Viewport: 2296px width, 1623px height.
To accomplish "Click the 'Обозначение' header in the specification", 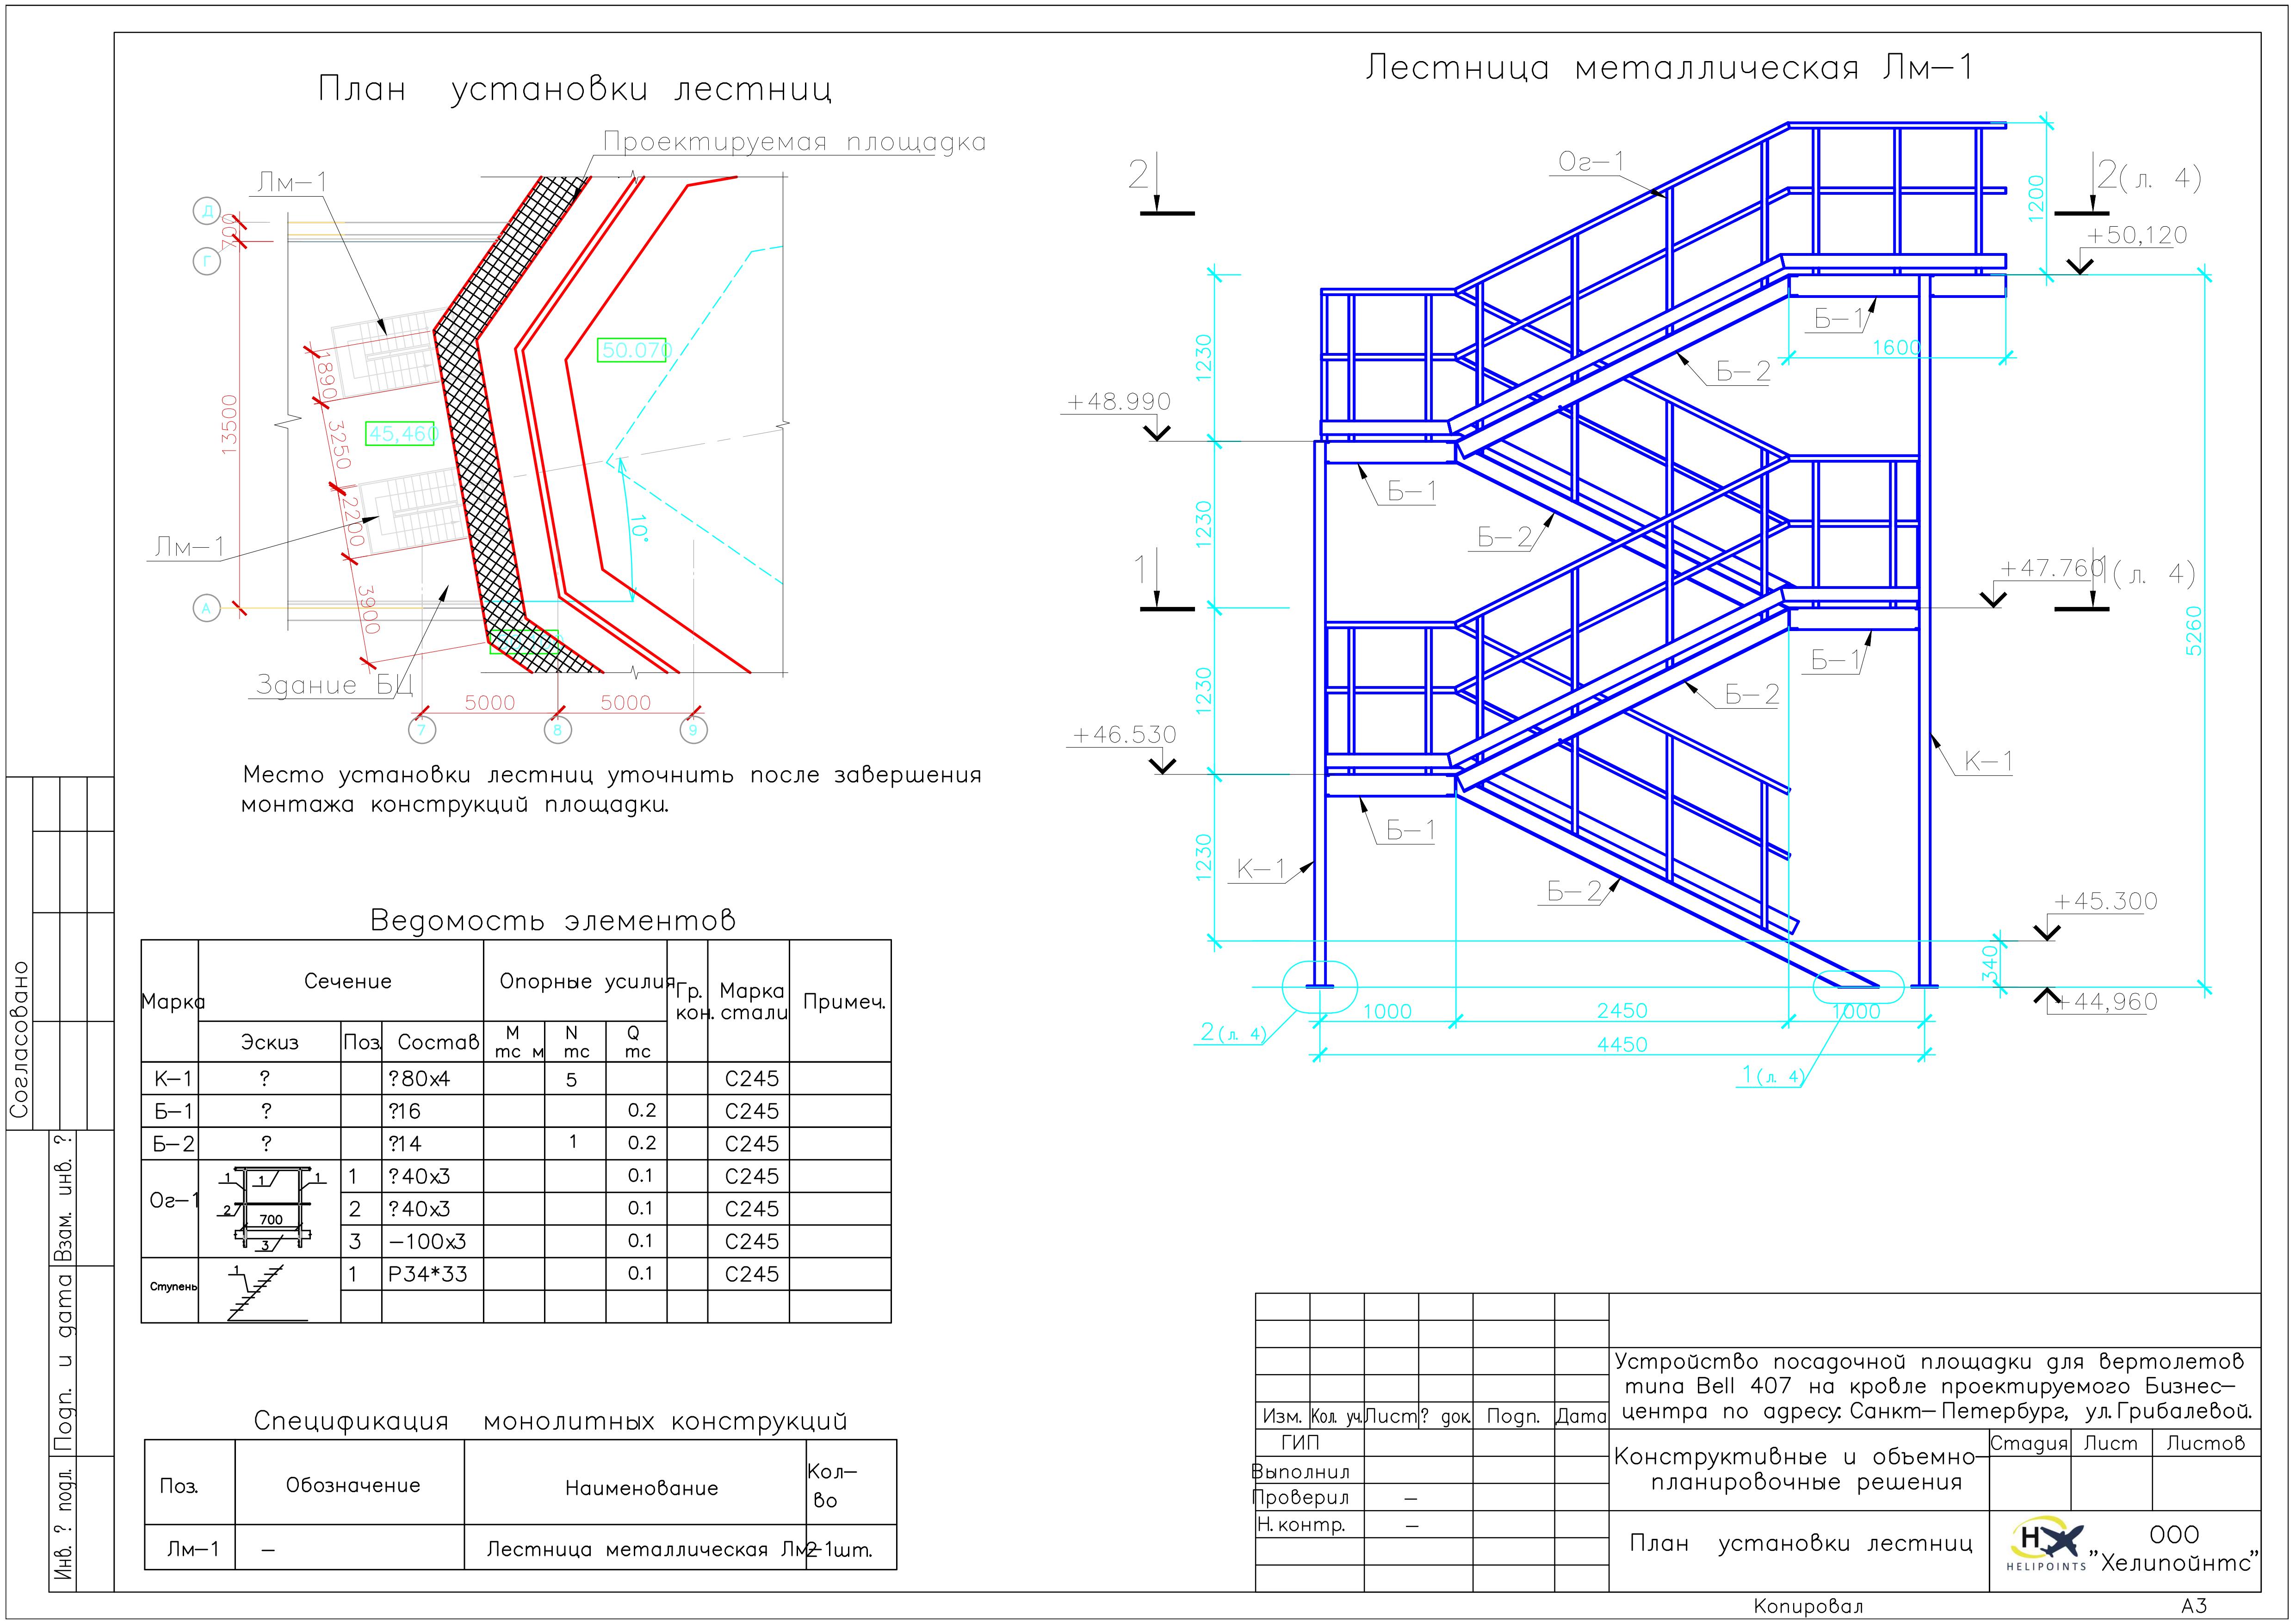I will [353, 1485].
